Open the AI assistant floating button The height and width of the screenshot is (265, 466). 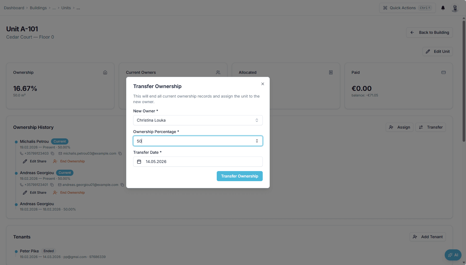(453, 255)
